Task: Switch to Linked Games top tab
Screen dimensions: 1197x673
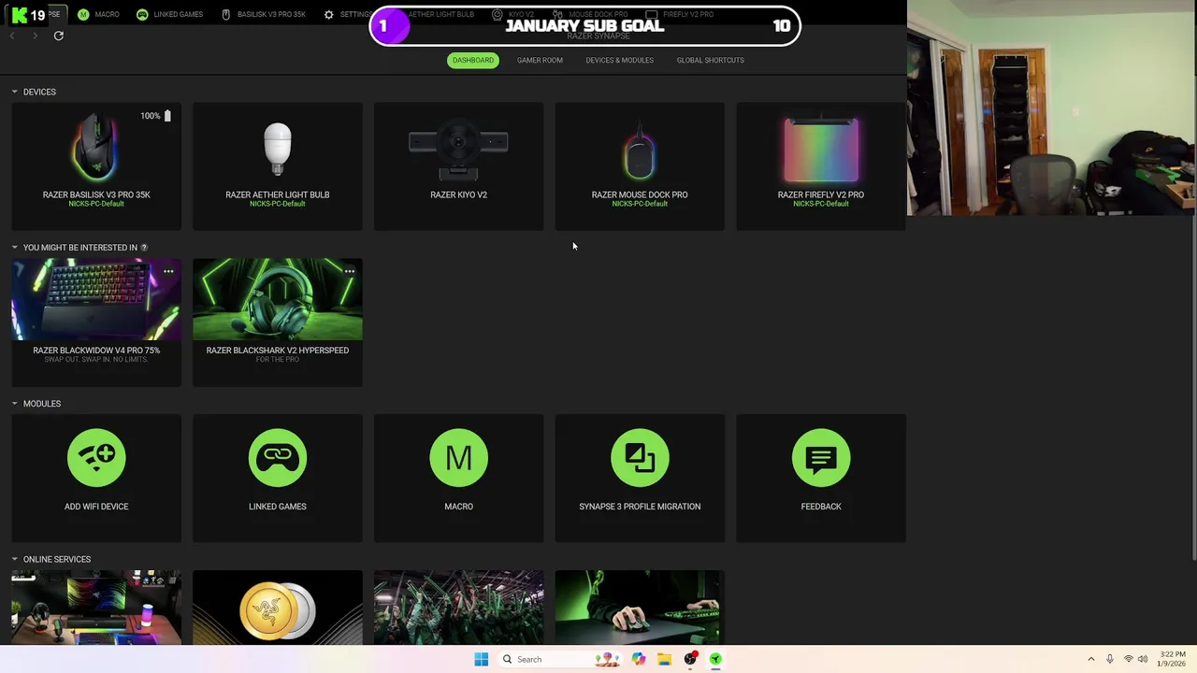Action: [169, 15]
